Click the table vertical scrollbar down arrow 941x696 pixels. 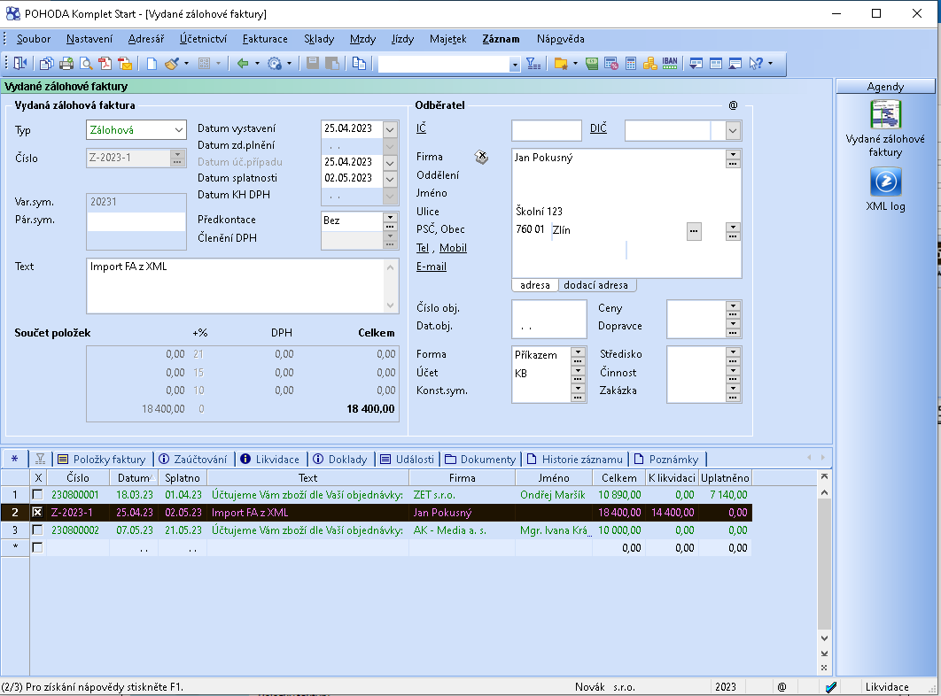click(x=825, y=638)
